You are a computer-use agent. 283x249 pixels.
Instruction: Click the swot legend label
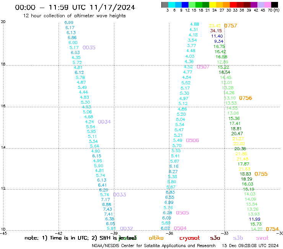point(262,238)
